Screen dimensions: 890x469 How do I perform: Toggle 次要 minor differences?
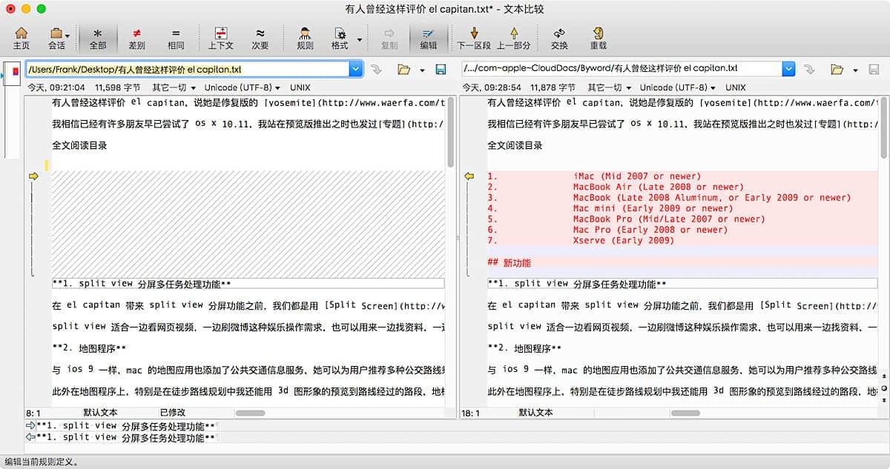(260, 38)
